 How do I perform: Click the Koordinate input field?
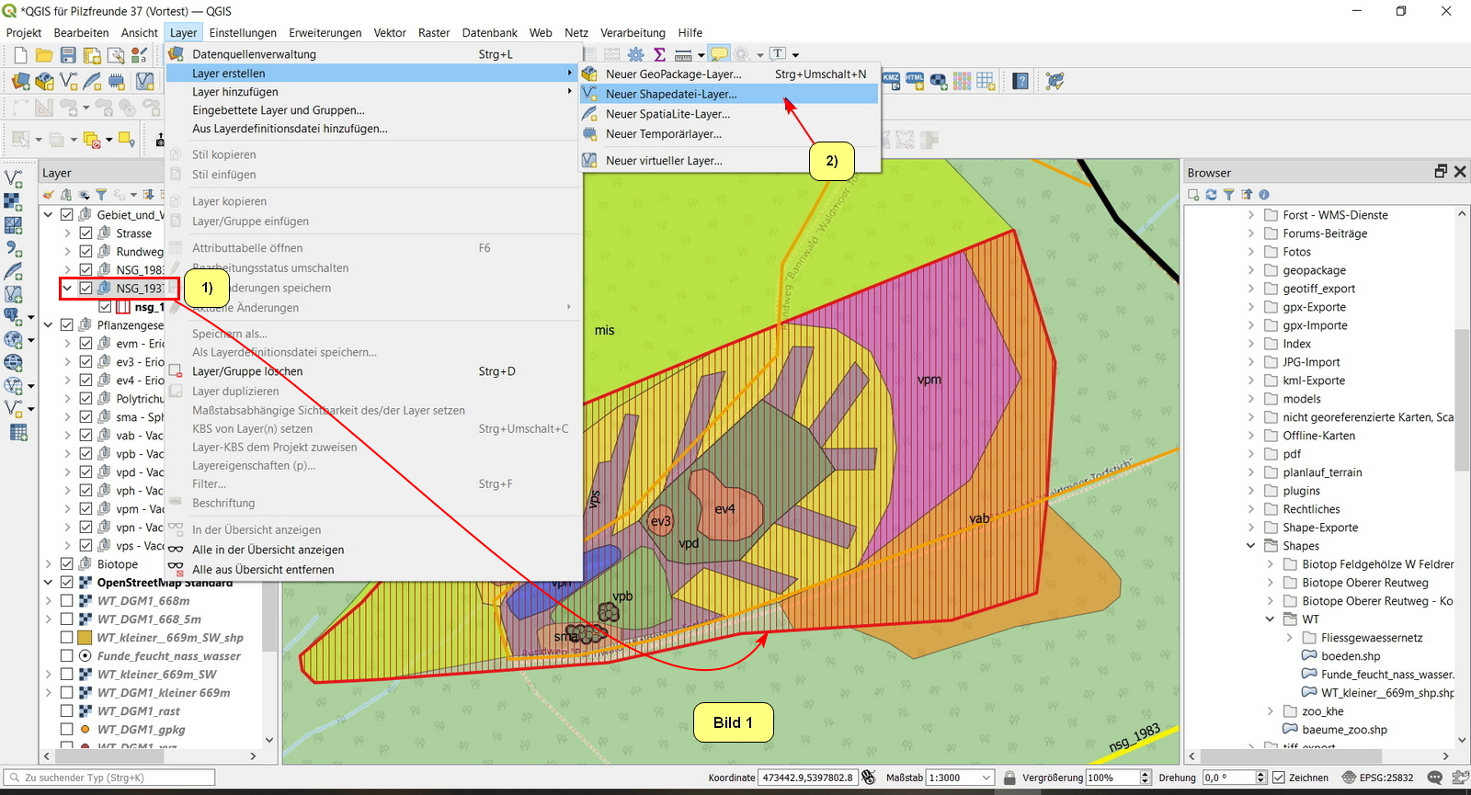click(807, 778)
